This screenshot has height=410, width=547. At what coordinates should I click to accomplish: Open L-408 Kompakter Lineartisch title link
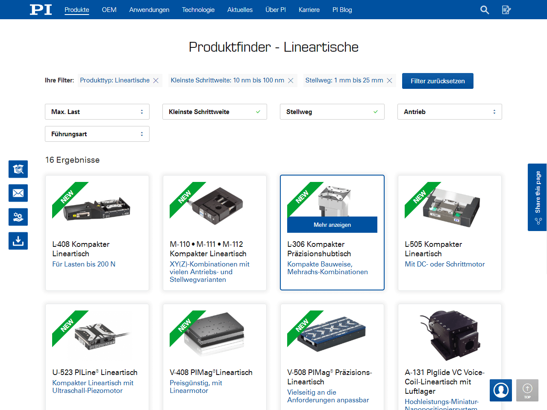pos(81,249)
